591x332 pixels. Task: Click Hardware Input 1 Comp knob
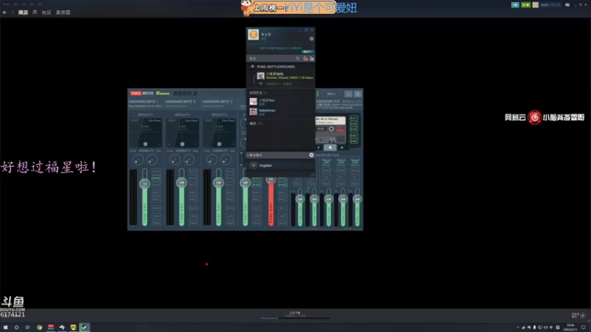coord(138,160)
